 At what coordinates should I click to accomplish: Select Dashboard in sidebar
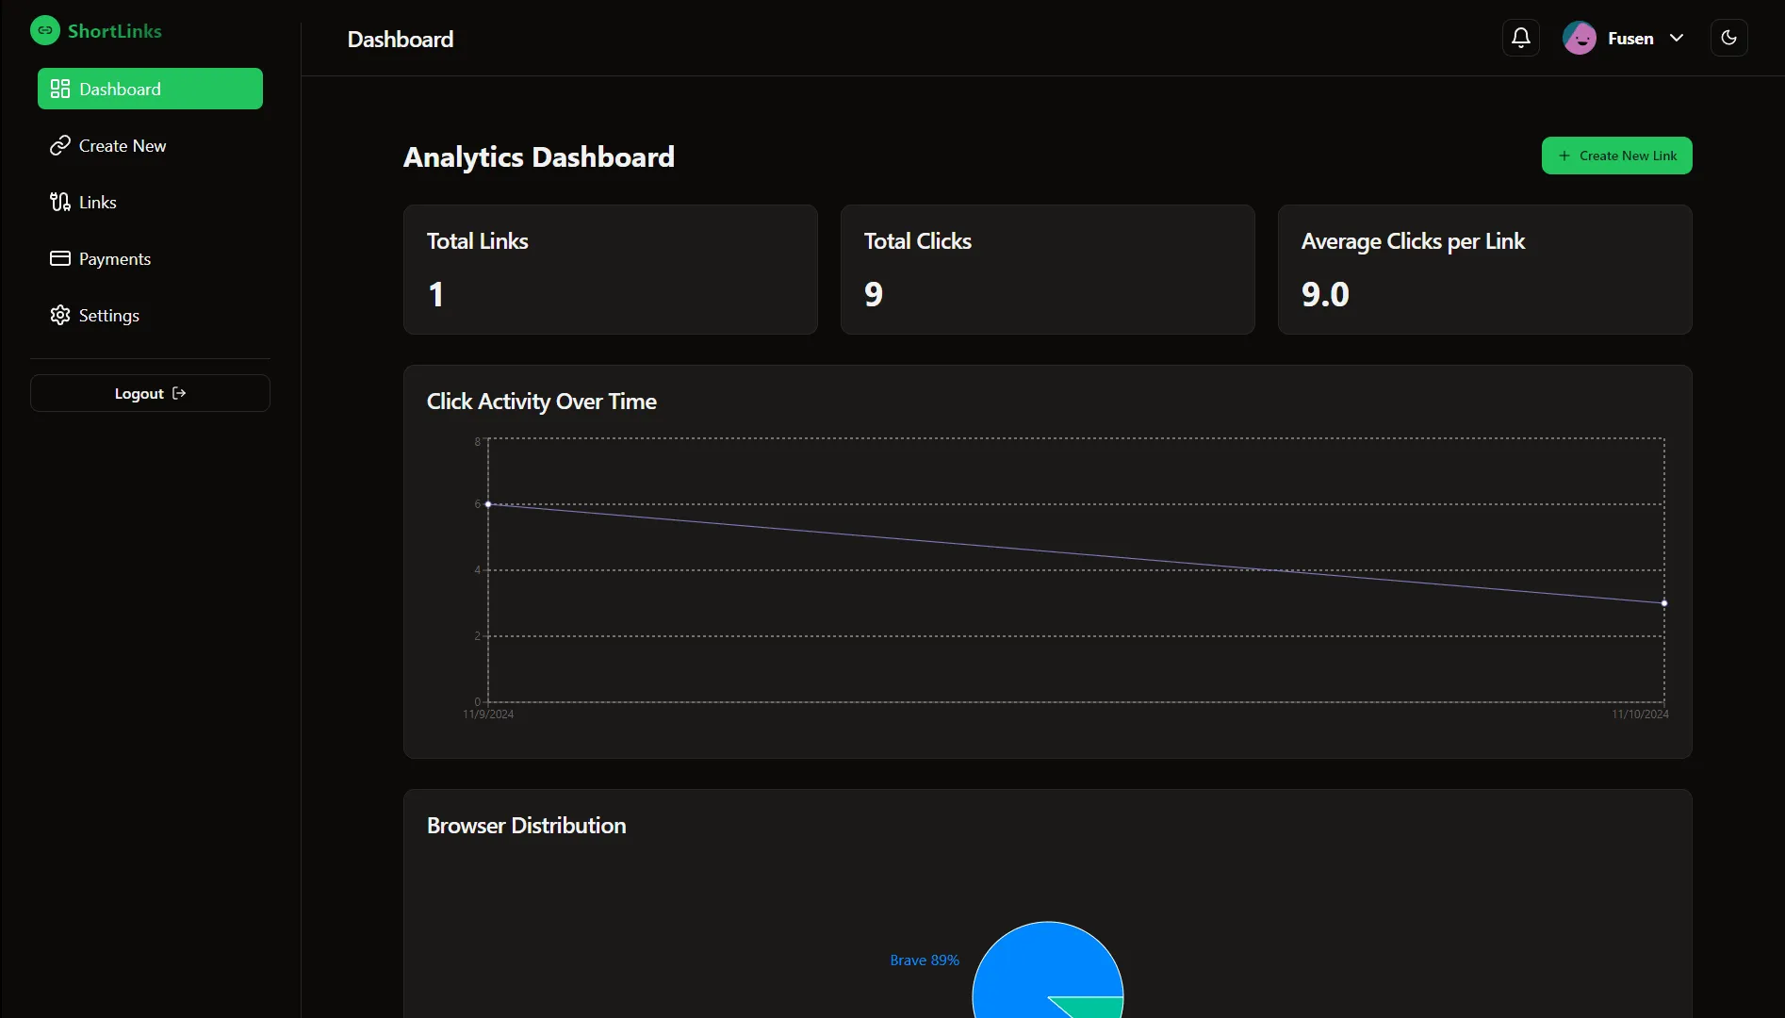(x=150, y=89)
